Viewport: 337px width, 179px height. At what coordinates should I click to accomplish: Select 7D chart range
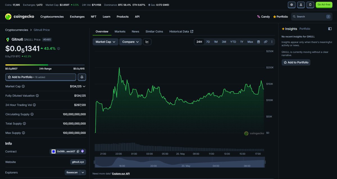[208, 42]
